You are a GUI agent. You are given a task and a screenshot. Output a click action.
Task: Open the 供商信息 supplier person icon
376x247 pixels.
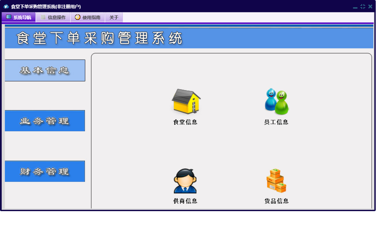click(x=185, y=181)
